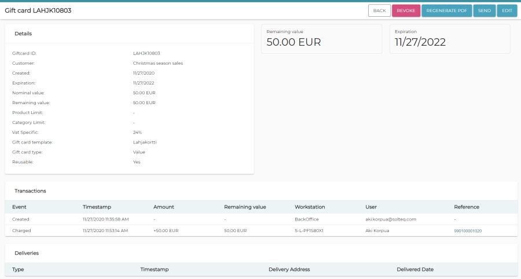Viewport: 521px width, 279px height.
Task: Sort transactions by Event column header
Action: [19, 207]
